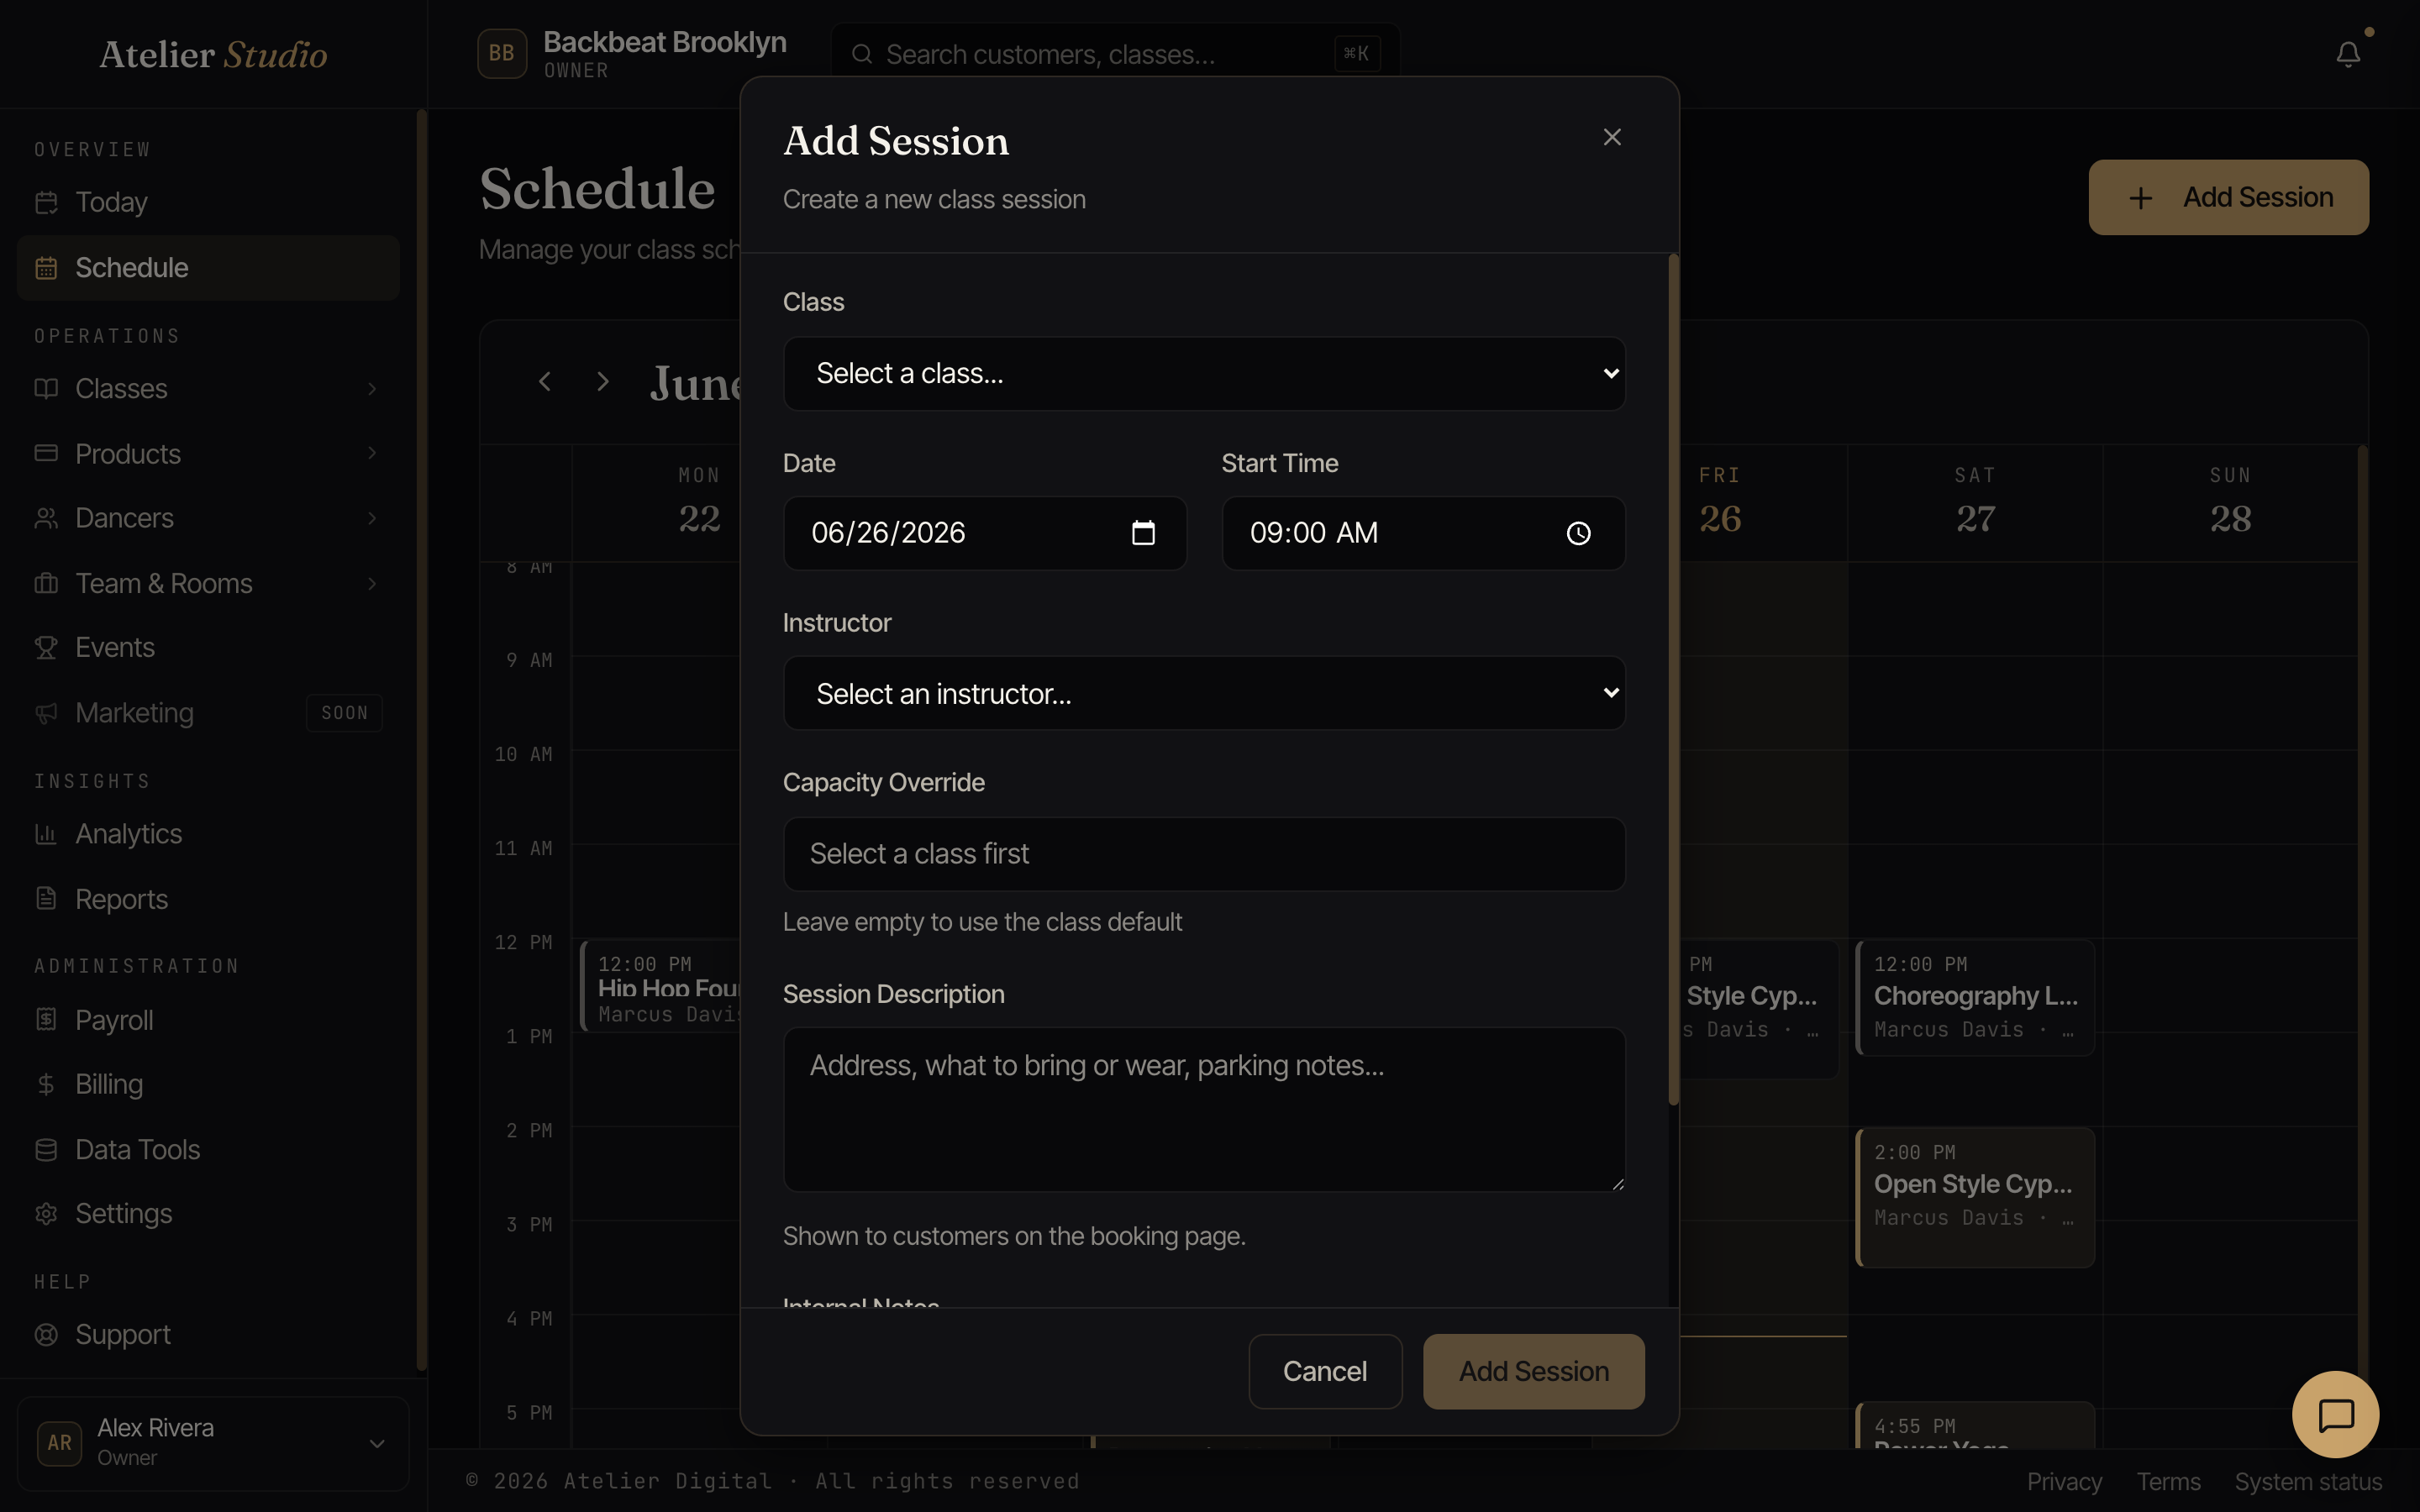The image size is (2420, 1512).
Task: Expand the Products chevron
Action: pyautogui.click(x=372, y=454)
